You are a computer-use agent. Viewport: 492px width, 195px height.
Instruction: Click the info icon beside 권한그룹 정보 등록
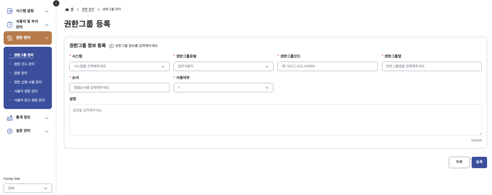(x=111, y=46)
